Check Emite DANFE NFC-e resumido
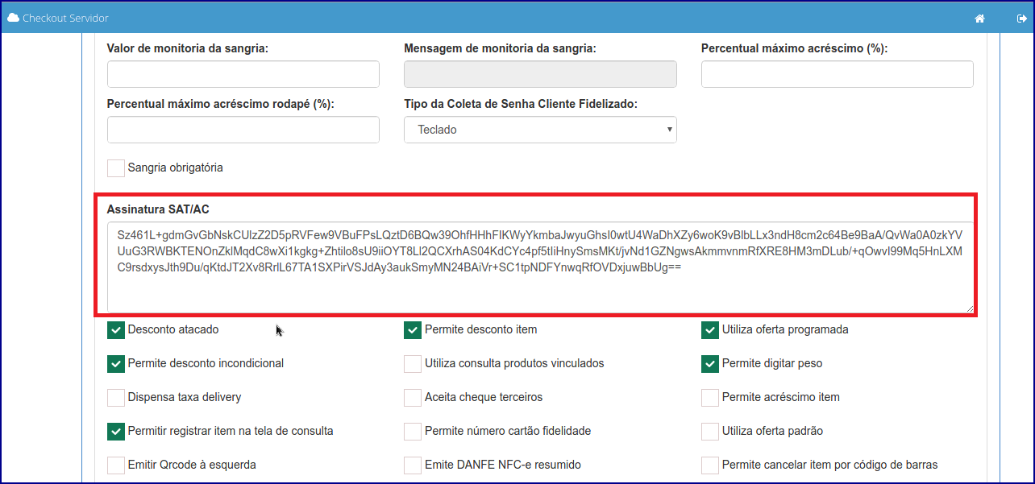This screenshot has width=1035, height=484. click(x=413, y=465)
